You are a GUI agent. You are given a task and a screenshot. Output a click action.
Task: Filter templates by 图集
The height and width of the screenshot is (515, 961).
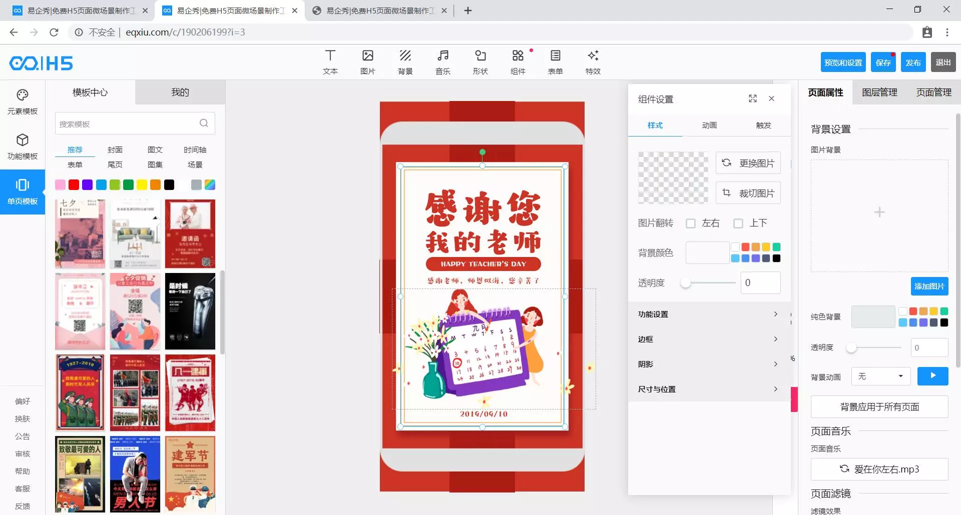point(155,165)
